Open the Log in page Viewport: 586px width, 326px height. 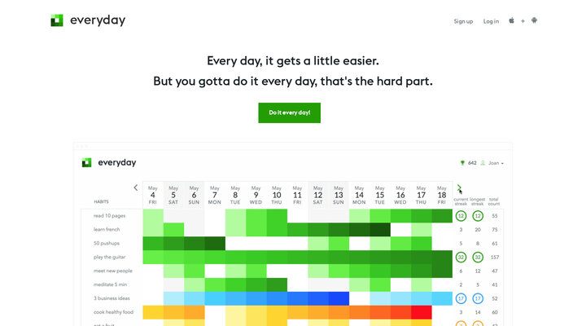pos(491,21)
